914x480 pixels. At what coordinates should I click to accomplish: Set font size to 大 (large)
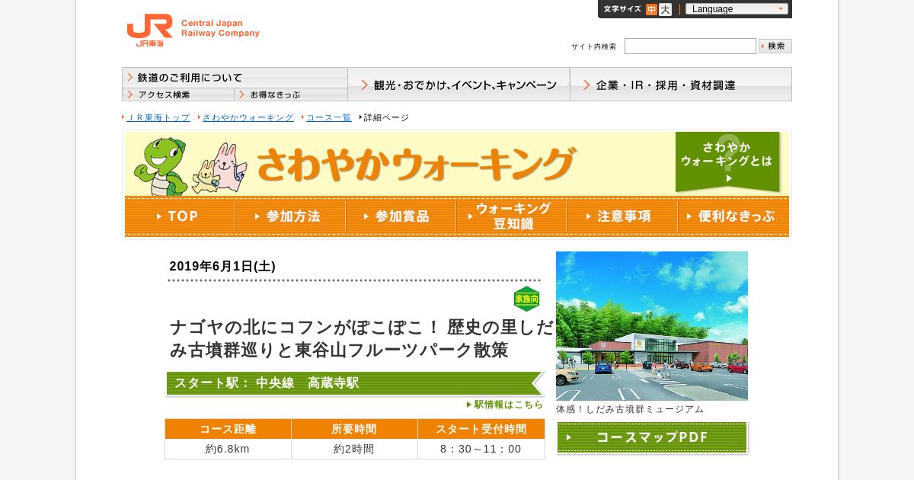coord(665,9)
